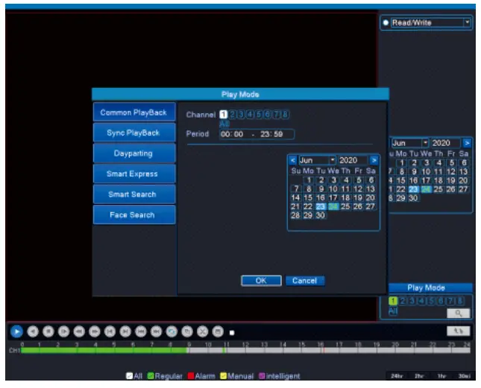
Task: Click CH1 timeline at hour 4
Action: [x=96, y=350]
